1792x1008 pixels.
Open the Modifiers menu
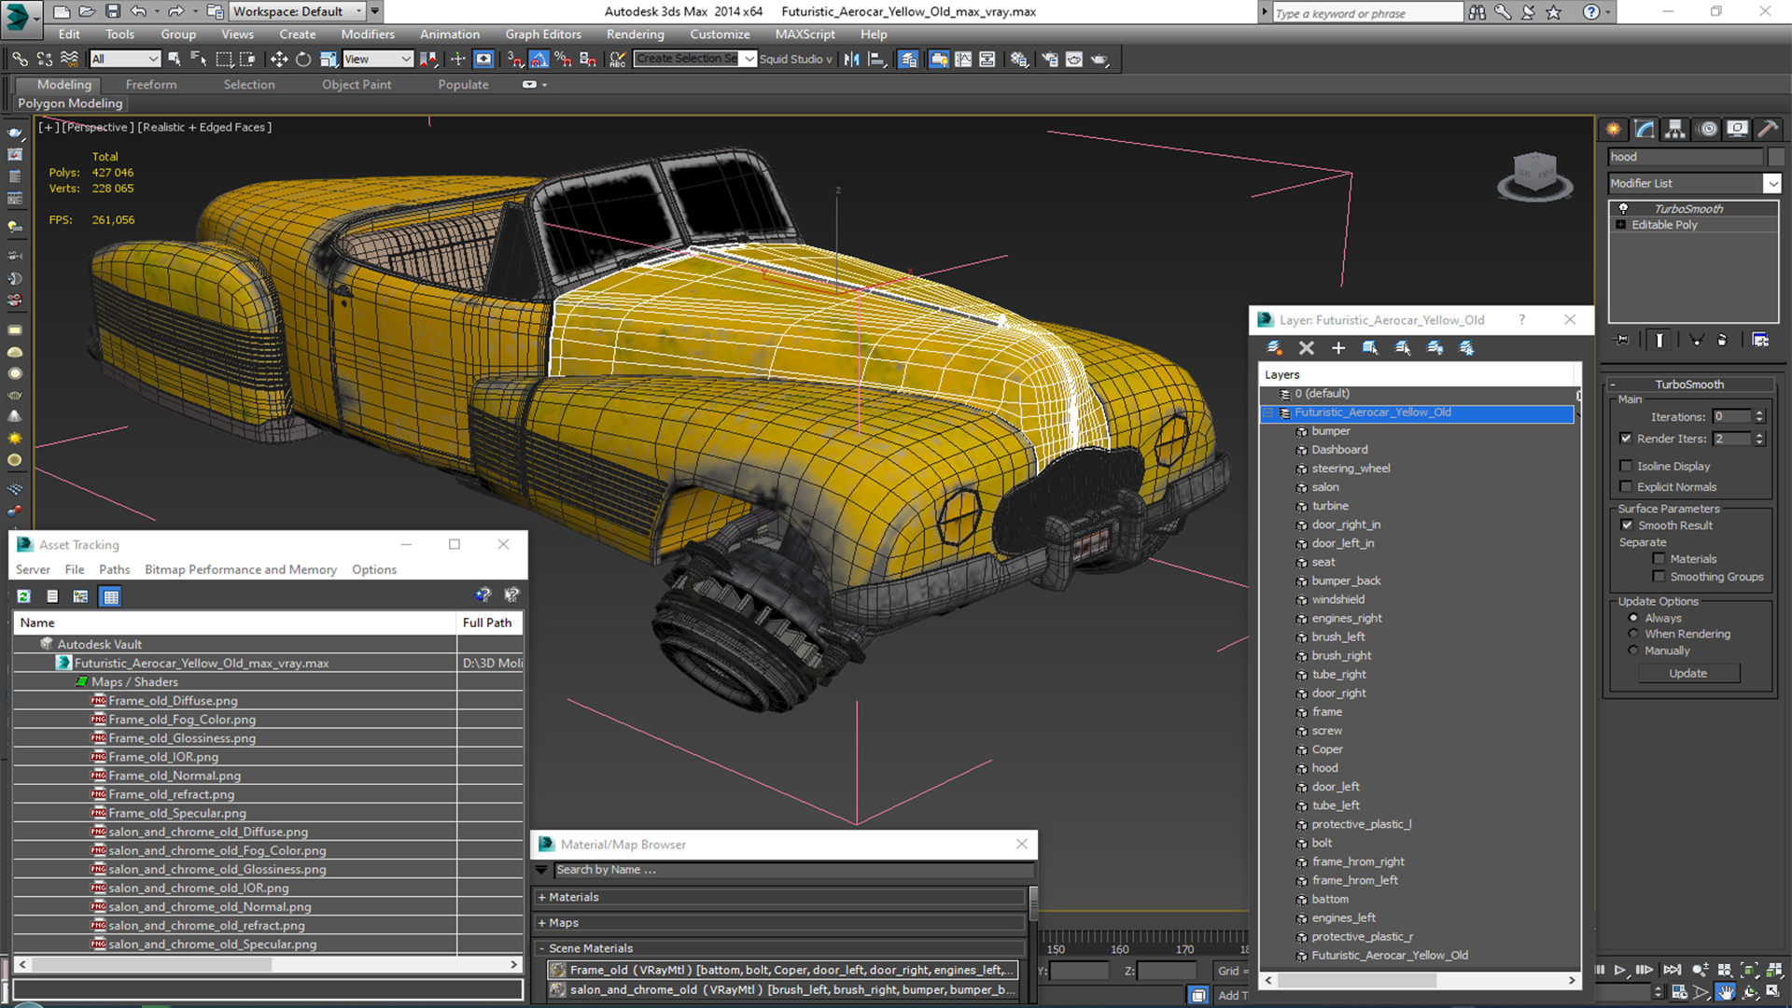tap(368, 35)
